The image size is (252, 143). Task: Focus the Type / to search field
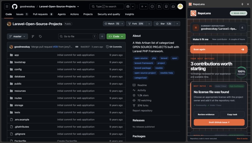click(x=107, y=7)
